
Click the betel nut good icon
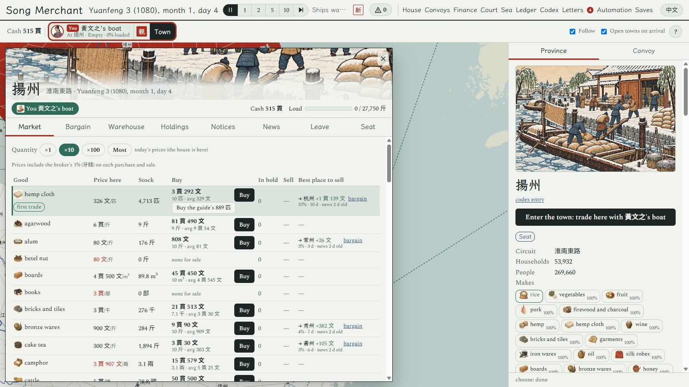[x=18, y=258]
